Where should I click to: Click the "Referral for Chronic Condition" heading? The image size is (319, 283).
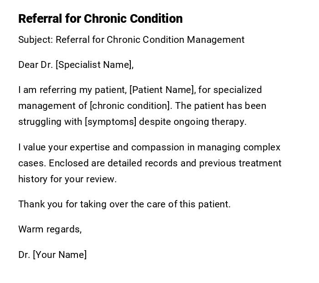pos(100,19)
